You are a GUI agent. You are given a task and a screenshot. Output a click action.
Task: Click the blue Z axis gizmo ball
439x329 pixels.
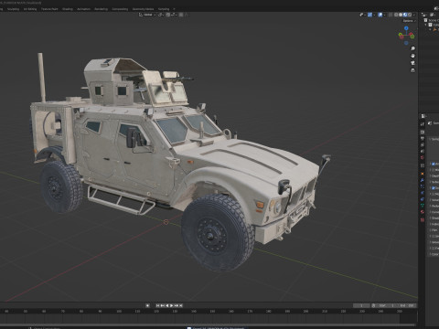(x=406, y=28)
